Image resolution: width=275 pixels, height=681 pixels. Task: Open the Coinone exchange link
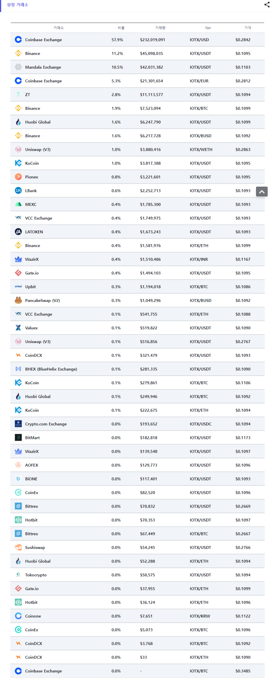pos(33,616)
